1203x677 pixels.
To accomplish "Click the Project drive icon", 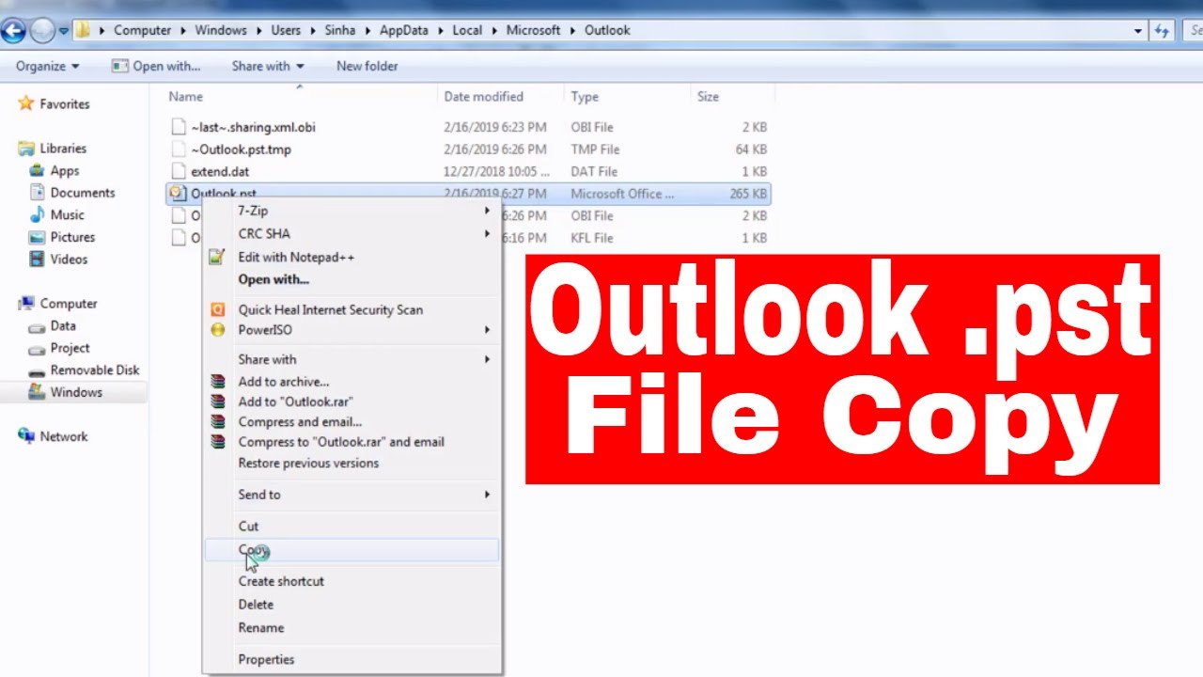I will point(37,348).
